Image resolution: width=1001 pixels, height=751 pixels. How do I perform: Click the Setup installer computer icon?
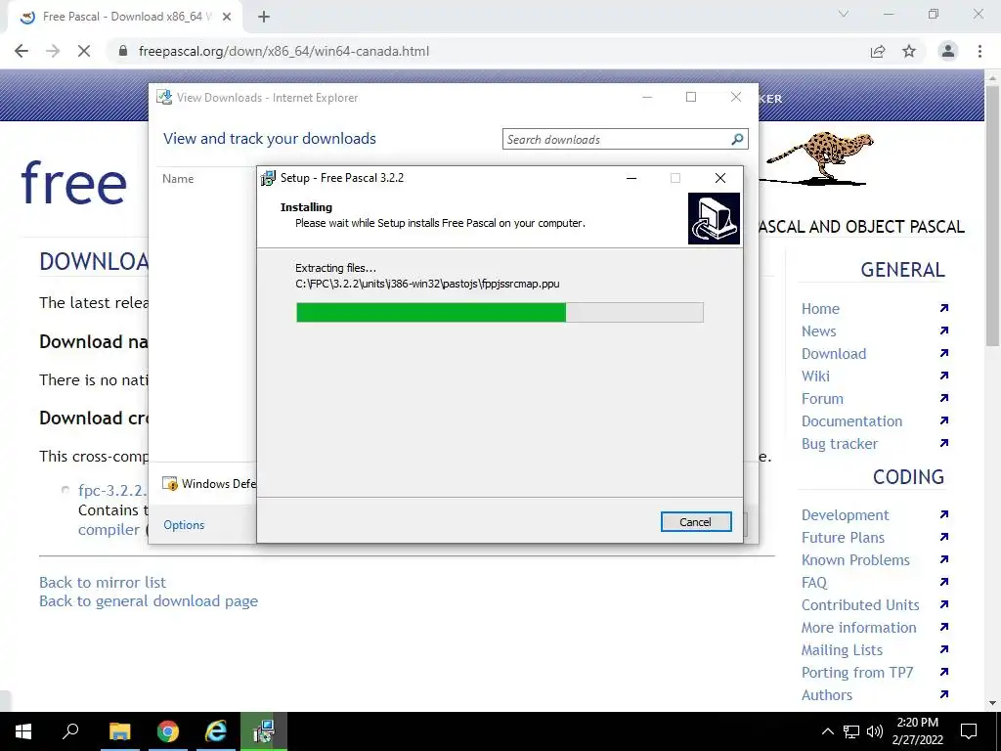[x=714, y=218]
